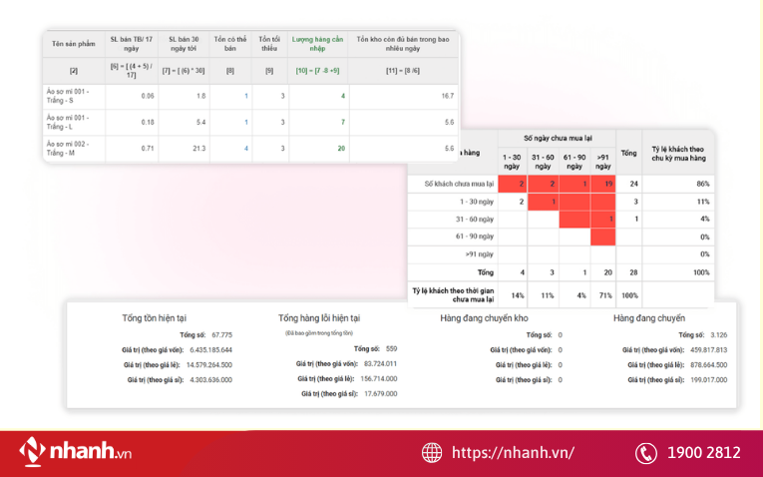Click the retail value 14.579.264.500
The image size is (763, 477).
tap(209, 365)
